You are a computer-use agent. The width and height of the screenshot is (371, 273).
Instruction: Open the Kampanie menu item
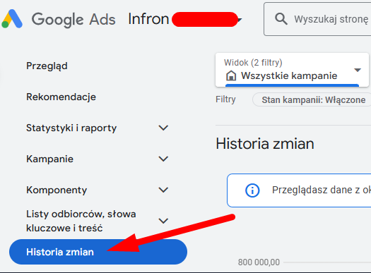49,159
